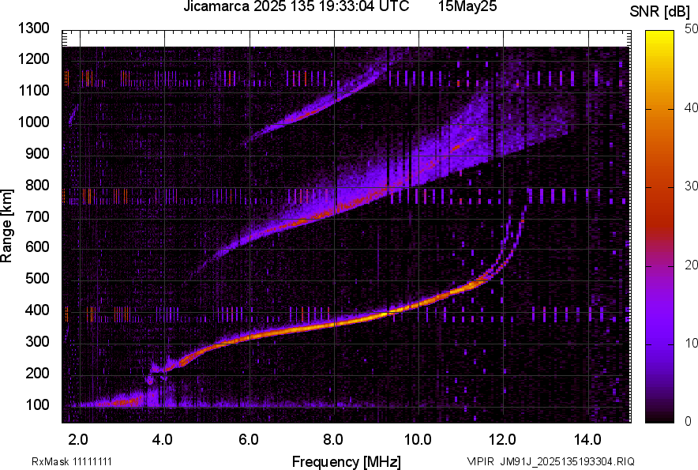Click the SNR color scale bar
The height and width of the screenshot is (470, 698).
(660, 227)
